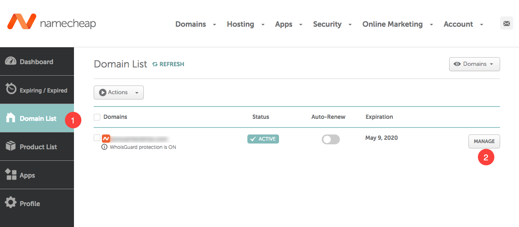Open the Actions dropdown
Image resolution: width=519 pixels, height=227 pixels.
[119, 93]
